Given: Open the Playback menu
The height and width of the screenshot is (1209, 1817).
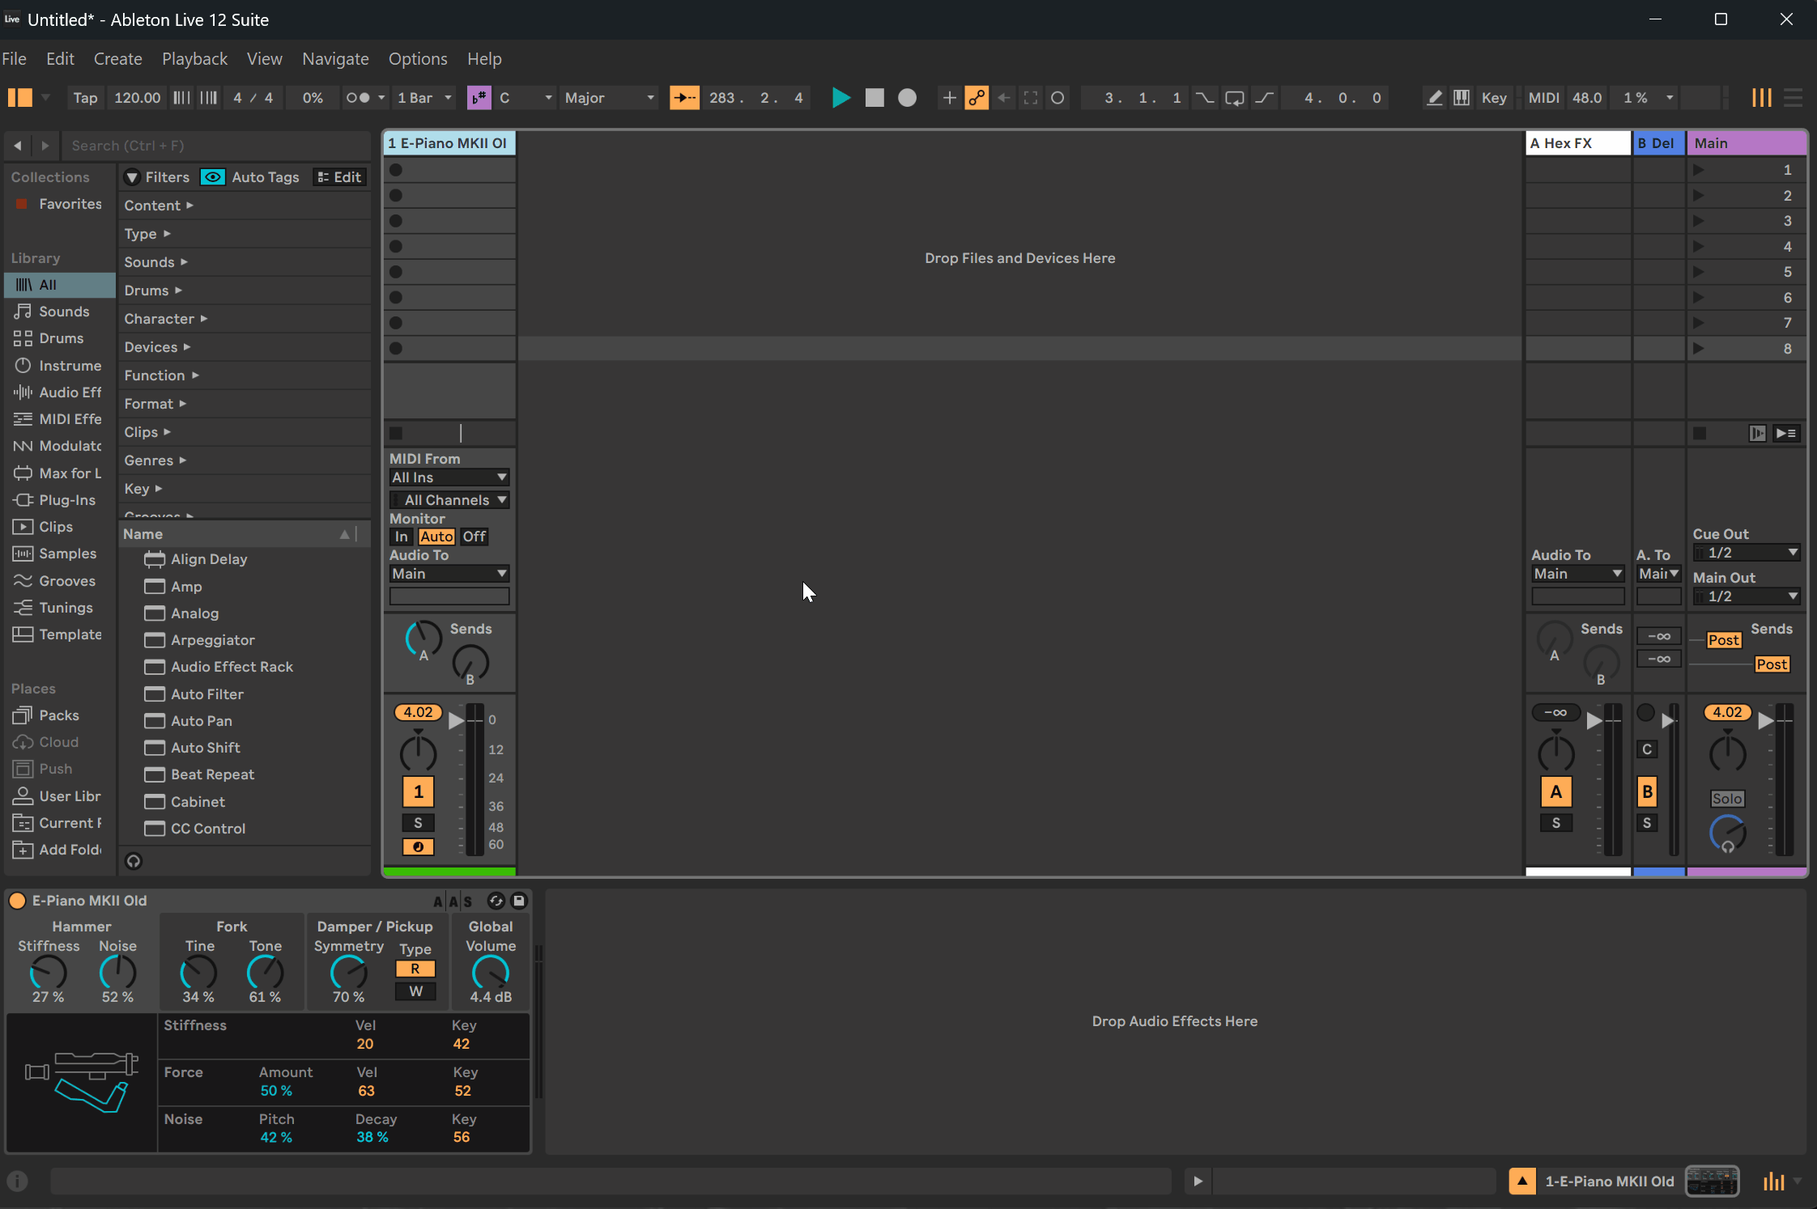Looking at the screenshot, I should click(194, 59).
